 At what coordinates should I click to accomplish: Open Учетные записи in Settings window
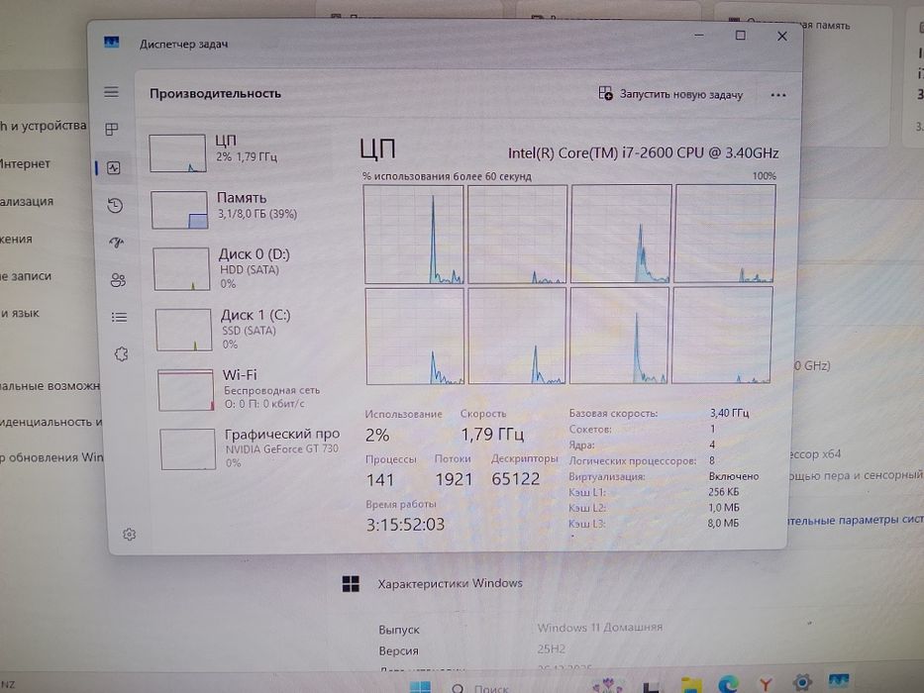[x=26, y=276]
